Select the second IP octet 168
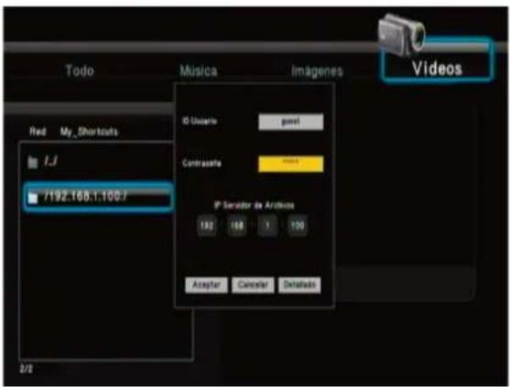The height and width of the screenshot is (387, 510). pyautogui.click(x=237, y=225)
